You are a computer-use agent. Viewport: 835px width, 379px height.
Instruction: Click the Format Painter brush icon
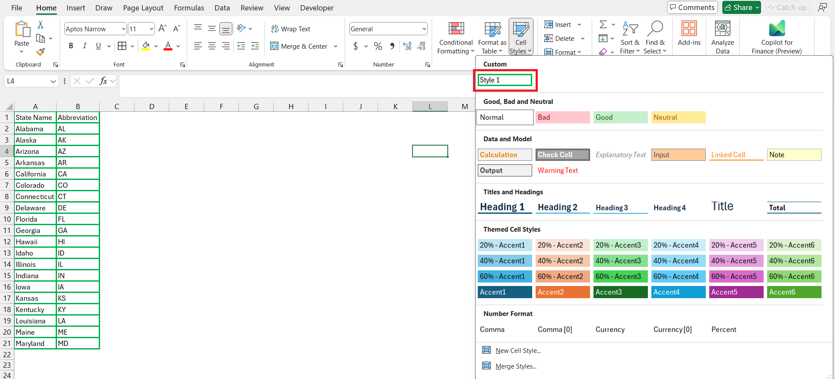coord(40,52)
